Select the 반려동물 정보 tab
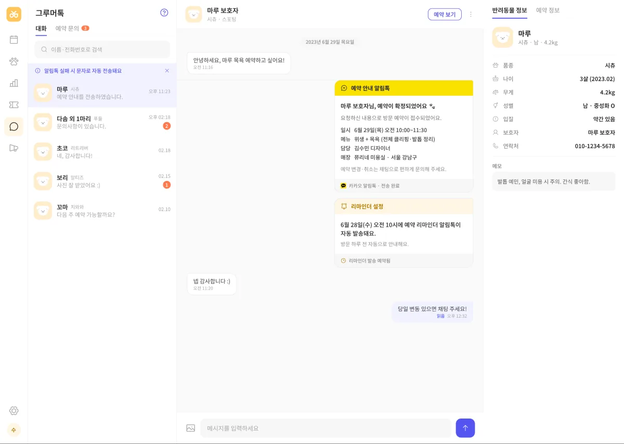The image size is (624, 444). coord(510,10)
